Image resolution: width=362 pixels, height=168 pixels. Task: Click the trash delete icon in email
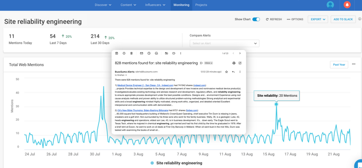(x=132, y=53)
